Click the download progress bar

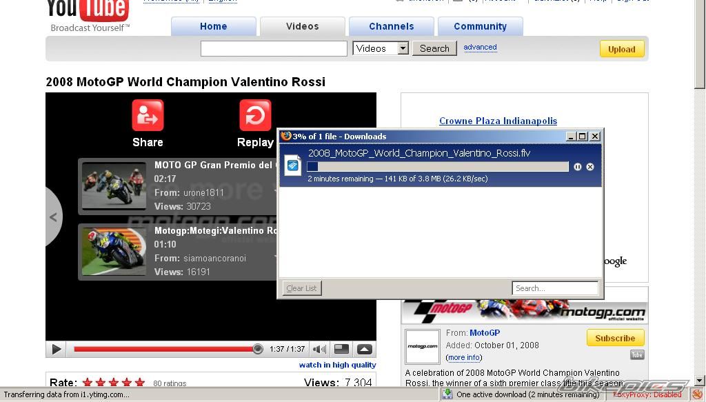pos(438,167)
